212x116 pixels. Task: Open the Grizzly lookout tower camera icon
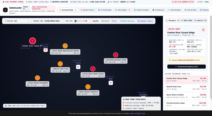point(78,67)
